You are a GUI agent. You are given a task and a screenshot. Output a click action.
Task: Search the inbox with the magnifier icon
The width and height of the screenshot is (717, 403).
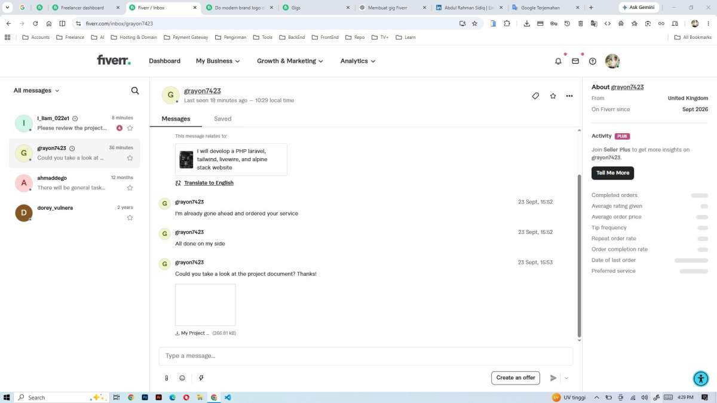[x=135, y=91]
